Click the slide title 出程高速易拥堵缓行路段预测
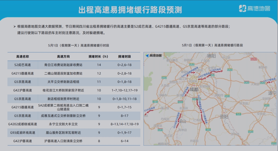Viewport: 278px width, 151px height. [x=130, y=10]
